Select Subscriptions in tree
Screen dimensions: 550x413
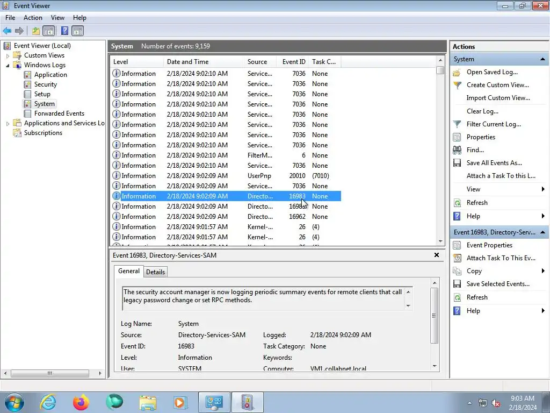(x=43, y=133)
